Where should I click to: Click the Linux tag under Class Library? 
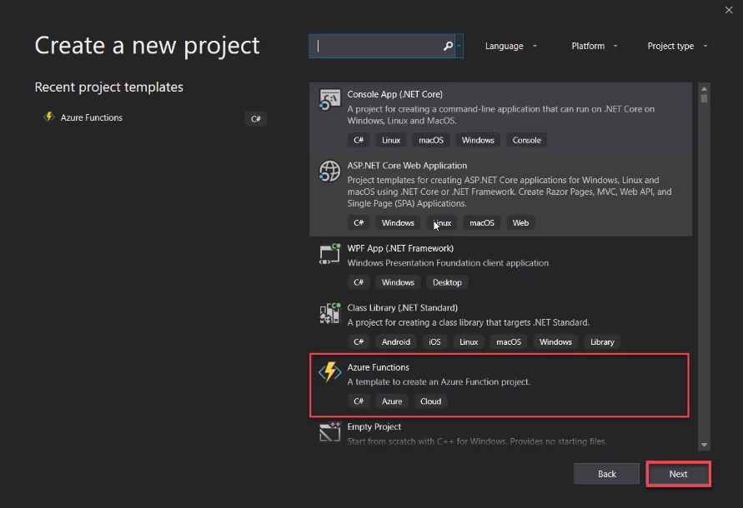469,341
